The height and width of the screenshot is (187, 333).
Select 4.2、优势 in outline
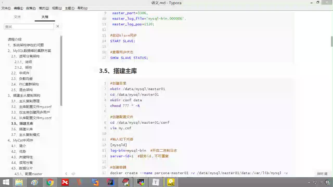[18, 151]
